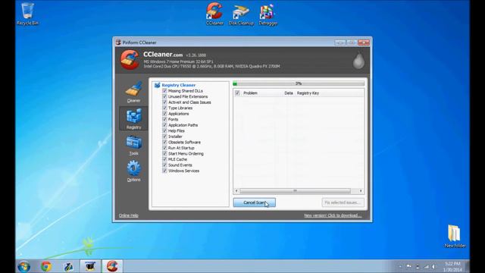Toggle the MUI Cache checkbox
Image resolution: width=485 pixels, height=273 pixels.
164,159
